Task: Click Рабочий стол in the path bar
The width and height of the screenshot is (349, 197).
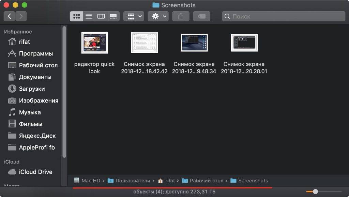Action: point(206,181)
